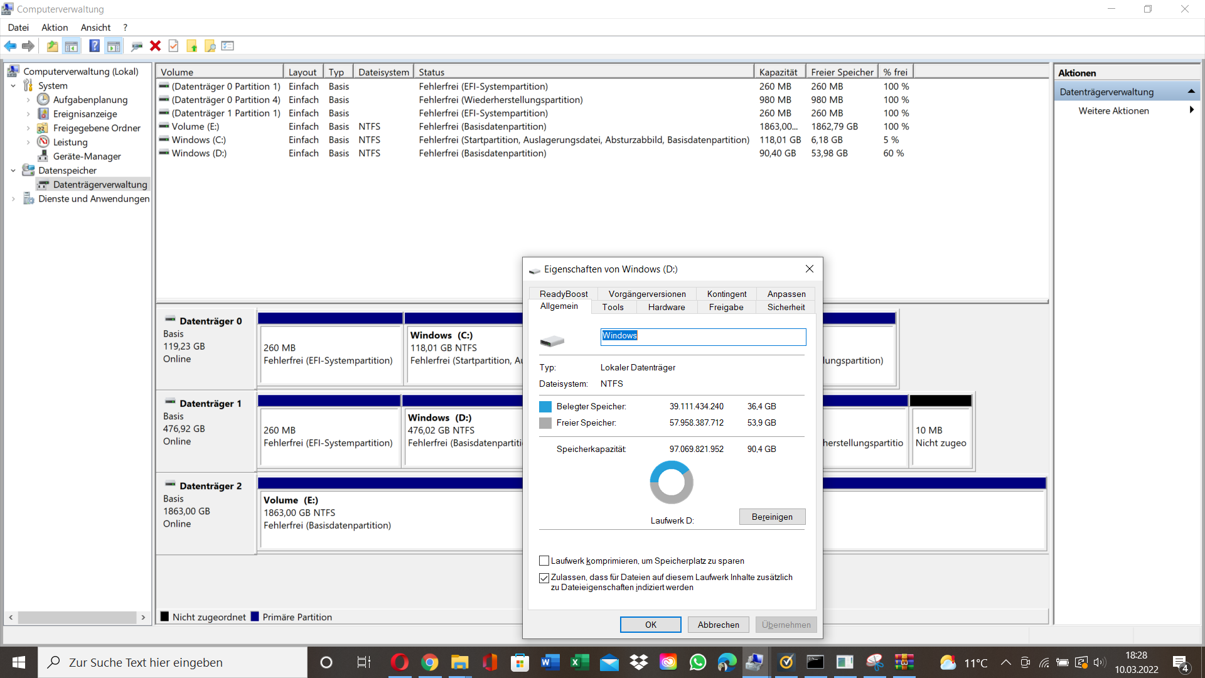Viewport: 1205px width, 678px height.
Task: Enable Laufwerk komprimieren checkbox
Action: pyautogui.click(x=544, y=561)
